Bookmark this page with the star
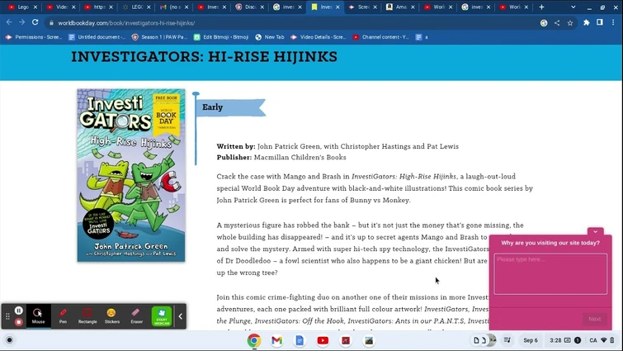 point(570,23)
